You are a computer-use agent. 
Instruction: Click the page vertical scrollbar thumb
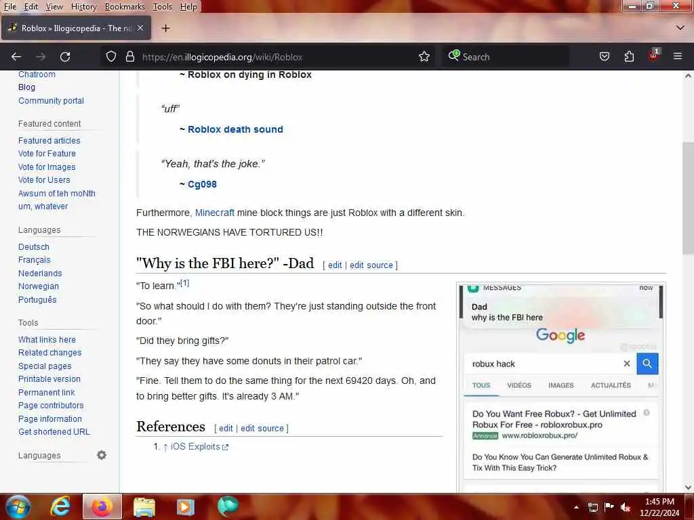pyautogui.click(x=688, y=198)
